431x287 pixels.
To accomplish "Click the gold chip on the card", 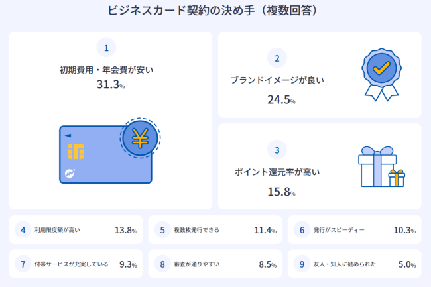I will (75, 152).
